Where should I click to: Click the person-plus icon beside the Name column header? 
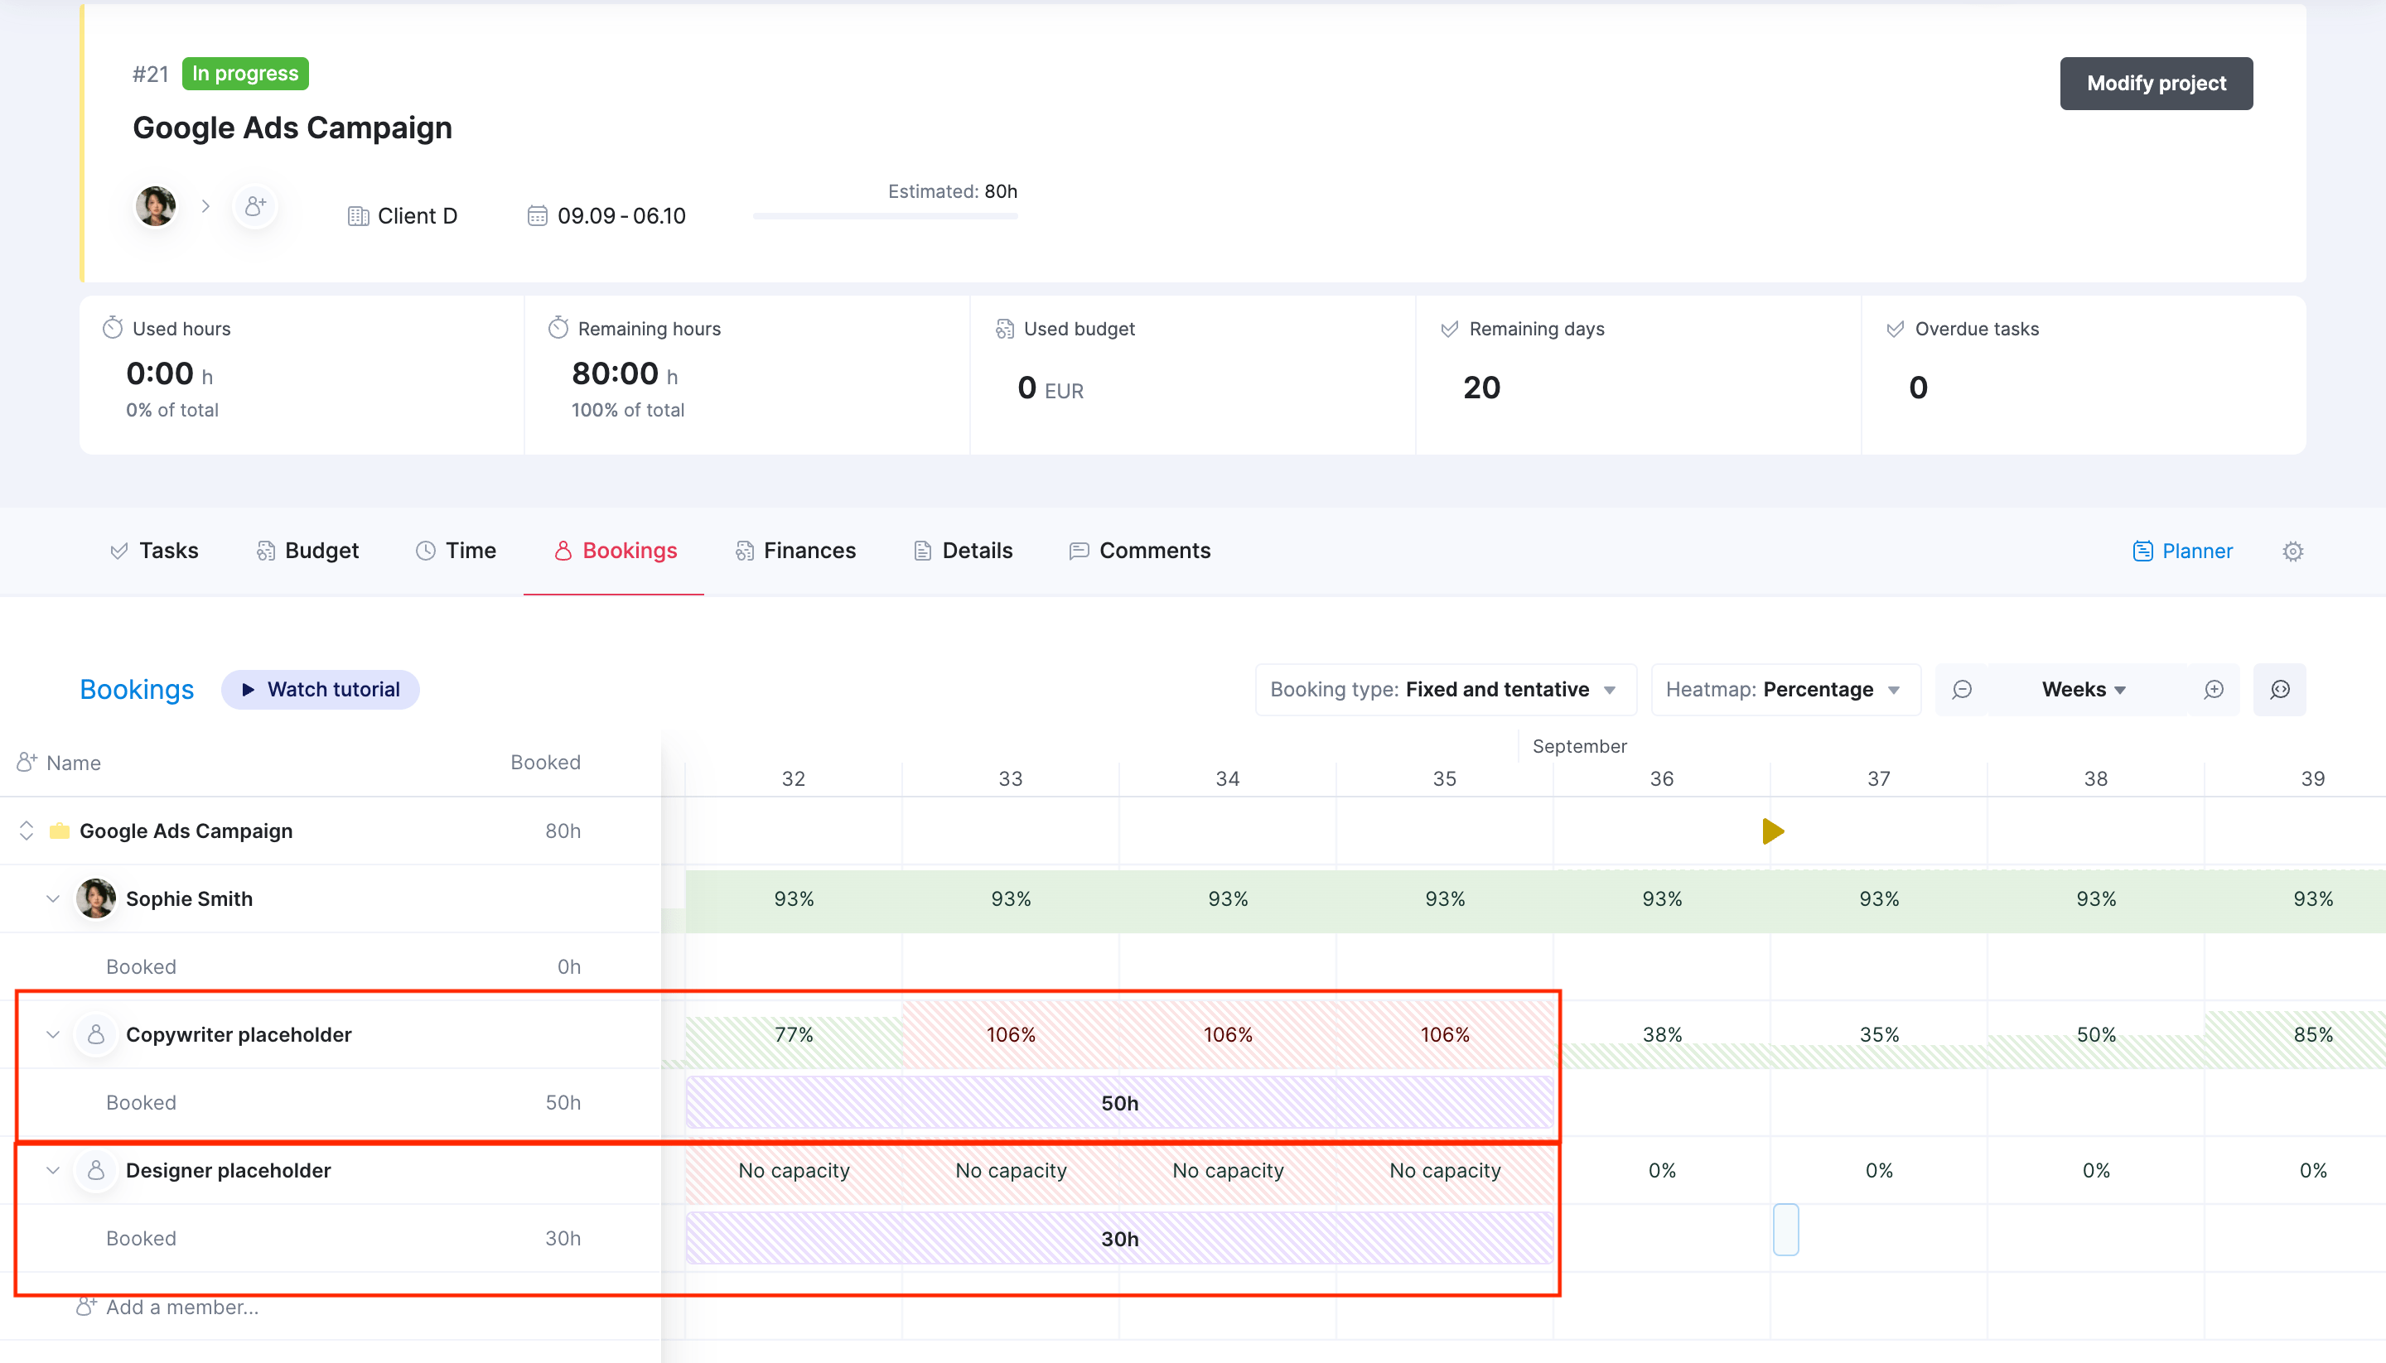pyautogui.click(x=27, y=761)
